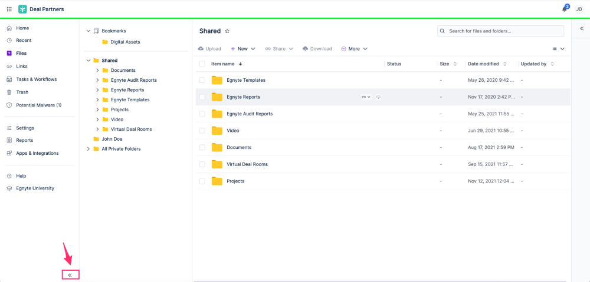Download Egnyte Reports via cloud icon
Image resolution: width=590 pixels, height=282 pixels.
coord(379,97)
